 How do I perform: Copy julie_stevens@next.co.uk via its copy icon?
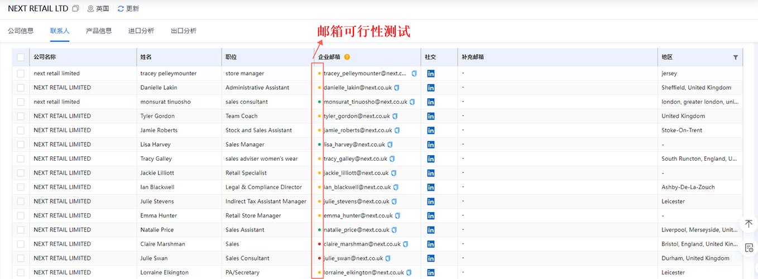(394, 201)
